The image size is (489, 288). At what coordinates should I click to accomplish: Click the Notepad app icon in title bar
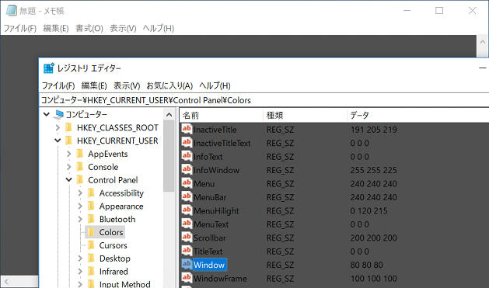coord(12,10)
